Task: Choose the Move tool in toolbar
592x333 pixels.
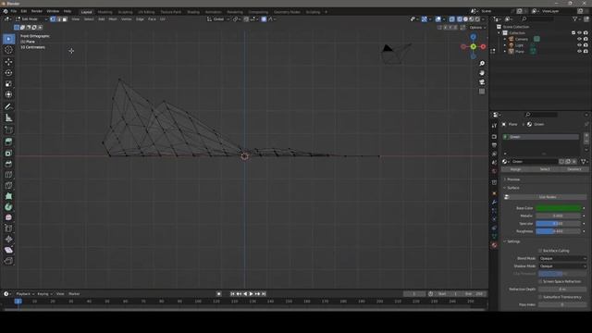Action: [x=8, y=62]
